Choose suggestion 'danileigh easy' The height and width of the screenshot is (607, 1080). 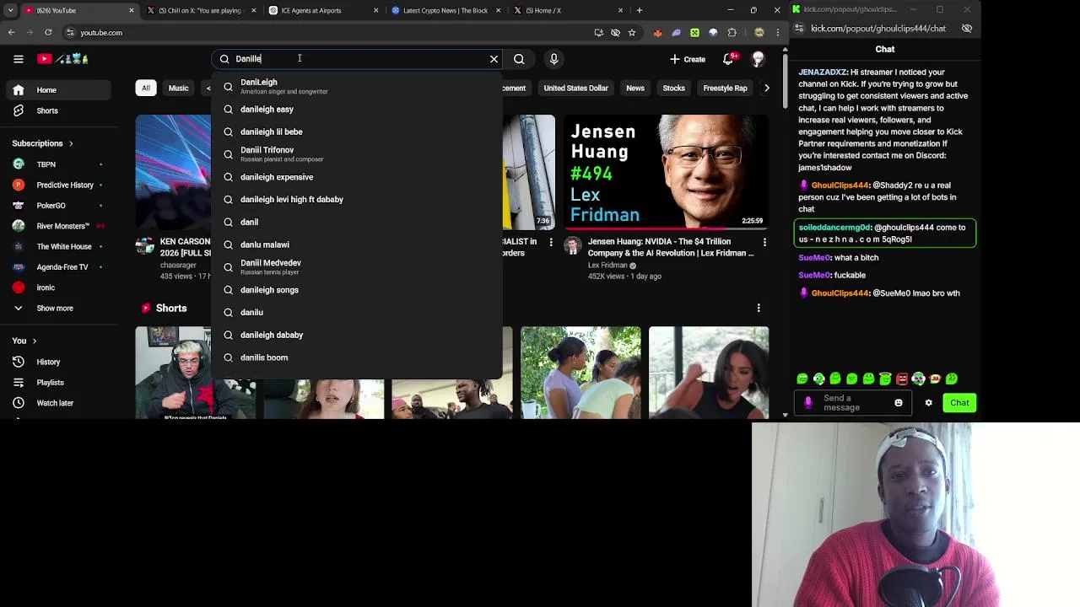[357, 110]
